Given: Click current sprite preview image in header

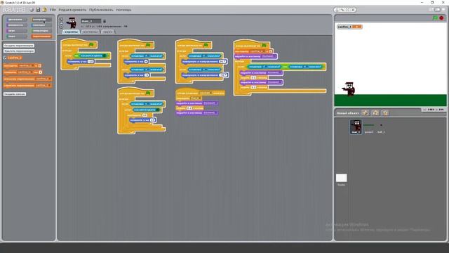Looking at the screenshot, I should pos(72,23).
